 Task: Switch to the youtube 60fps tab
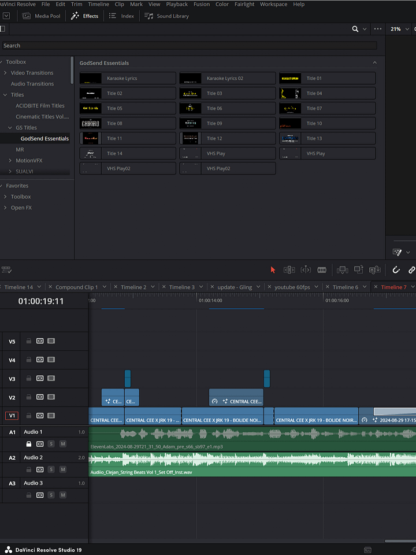292,287
